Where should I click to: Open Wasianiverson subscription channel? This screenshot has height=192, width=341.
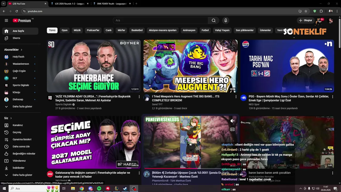[x=20, y=64]
